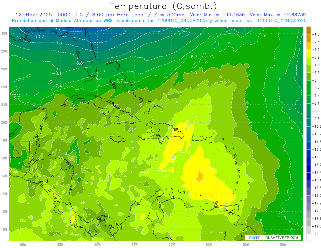Click the "-7.4" contour label on the map
This screenshot has width=321, height=248.
click(x=57, y=86)
